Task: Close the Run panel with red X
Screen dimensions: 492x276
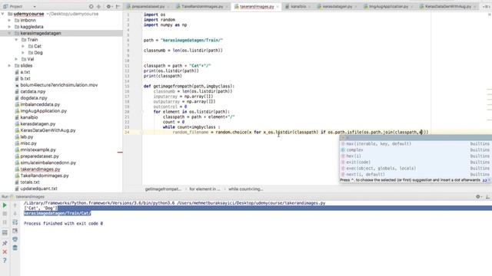Action: [x=5, y=251]
